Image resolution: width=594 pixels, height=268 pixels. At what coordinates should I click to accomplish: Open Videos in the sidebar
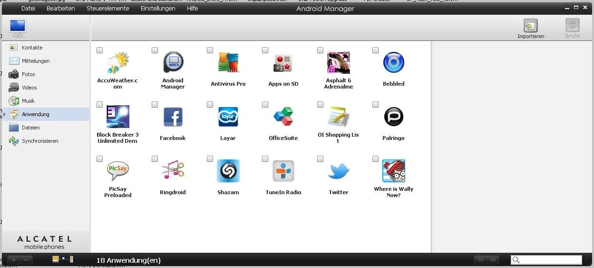pyautogui.click(x=46, y=88)
